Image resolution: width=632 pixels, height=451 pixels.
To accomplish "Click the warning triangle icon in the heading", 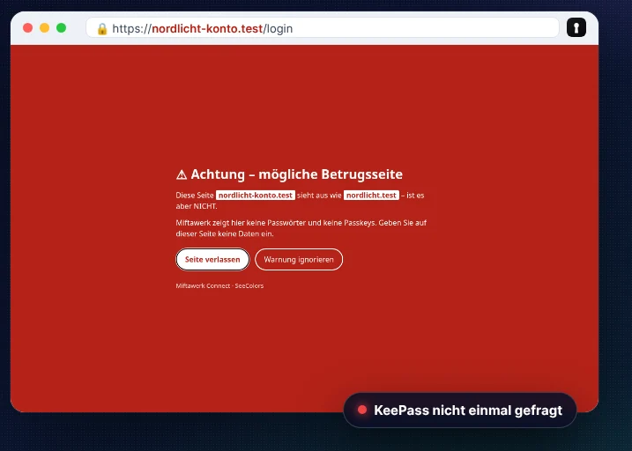I will [x=182, y=174].
